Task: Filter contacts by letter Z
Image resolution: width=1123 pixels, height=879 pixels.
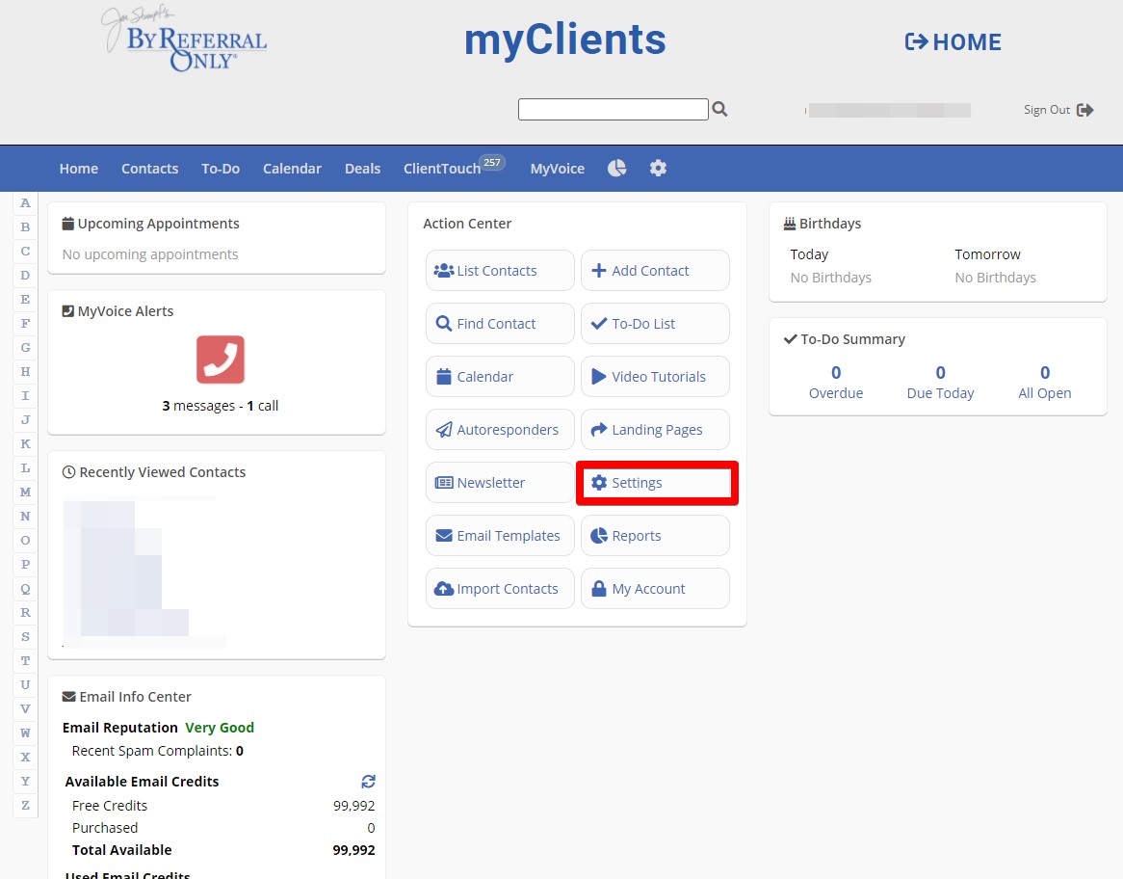Action: click(x=25, y=805)
